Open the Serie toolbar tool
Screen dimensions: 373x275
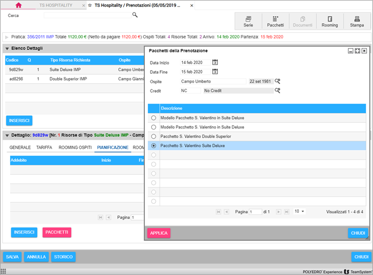click(248, 22)
